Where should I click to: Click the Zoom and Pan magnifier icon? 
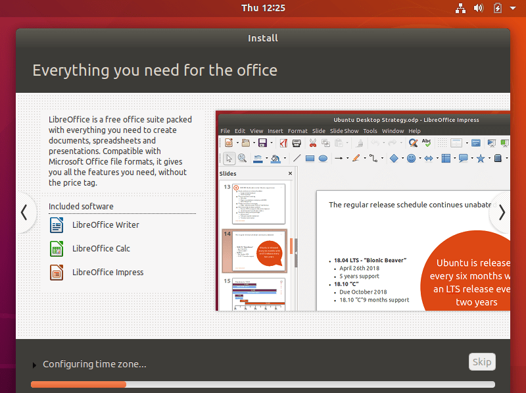242,158
